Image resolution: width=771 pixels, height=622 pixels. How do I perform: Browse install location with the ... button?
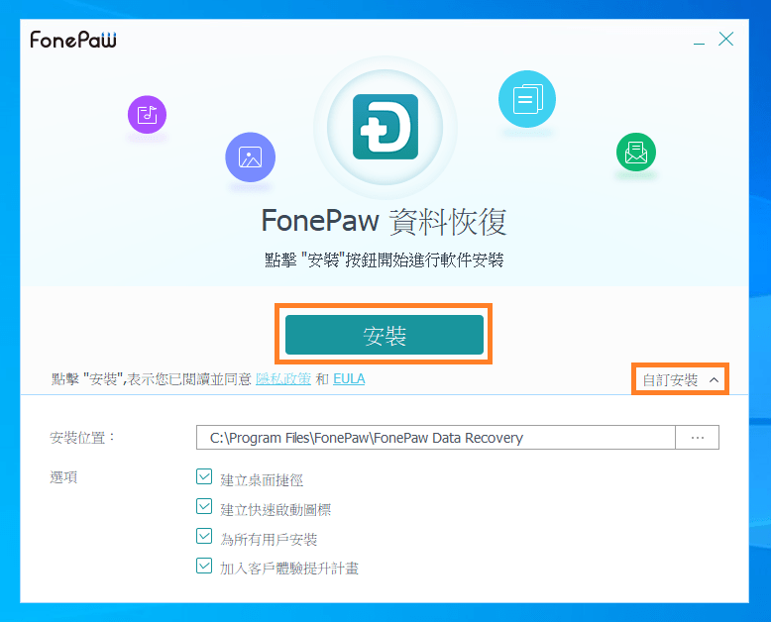click(x=698, y=437)
